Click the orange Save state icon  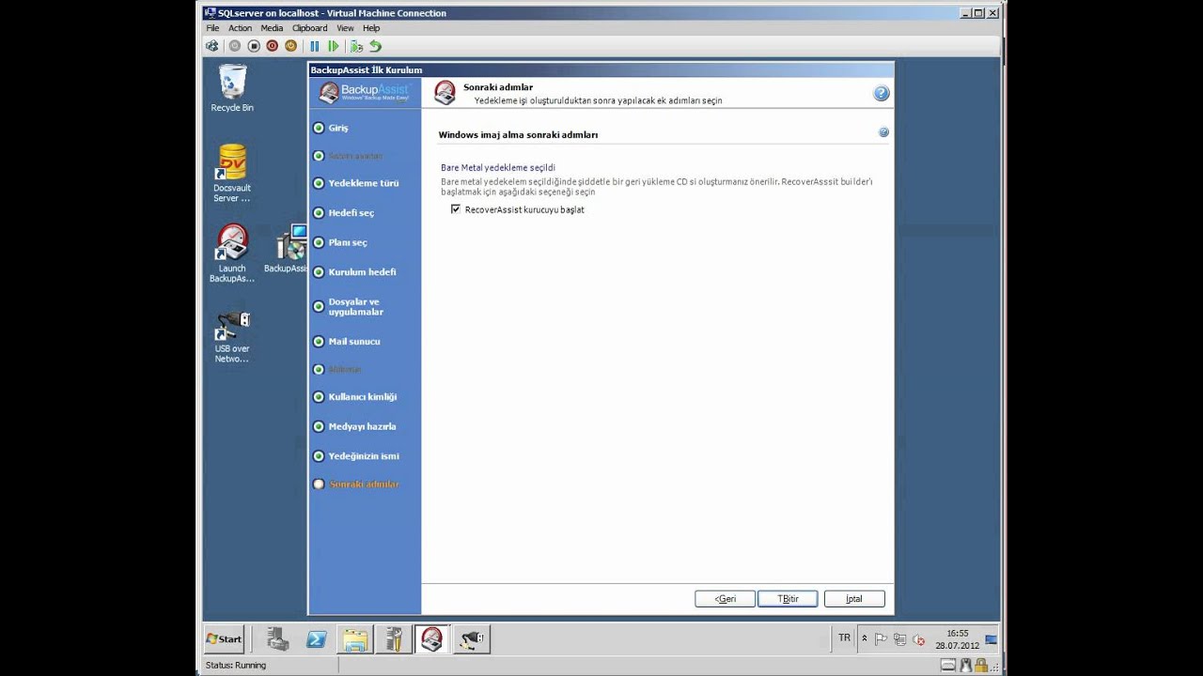(290, 45)
